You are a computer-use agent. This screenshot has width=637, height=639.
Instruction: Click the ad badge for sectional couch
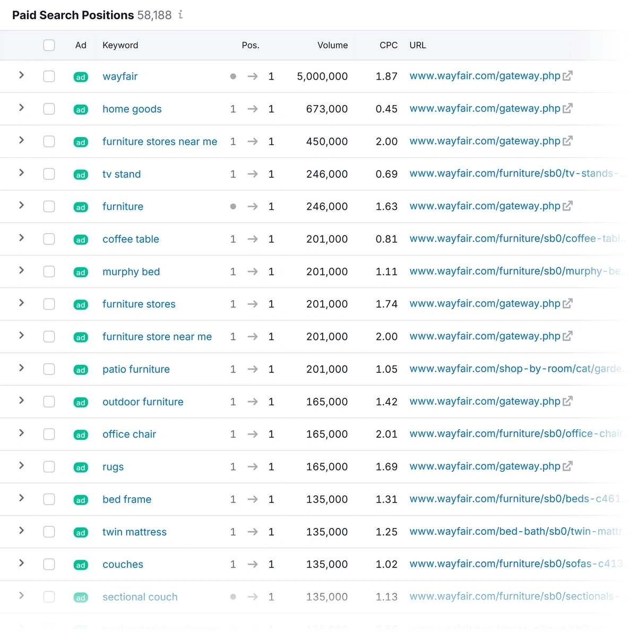pos(81,598)
